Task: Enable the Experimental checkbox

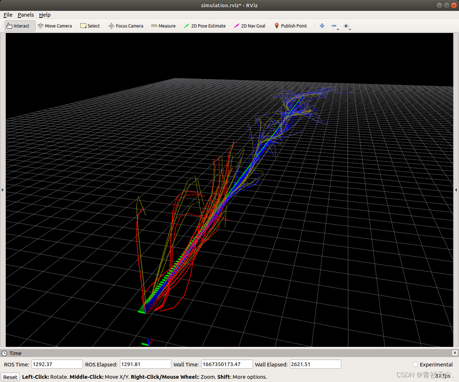Action: [415, 364]
